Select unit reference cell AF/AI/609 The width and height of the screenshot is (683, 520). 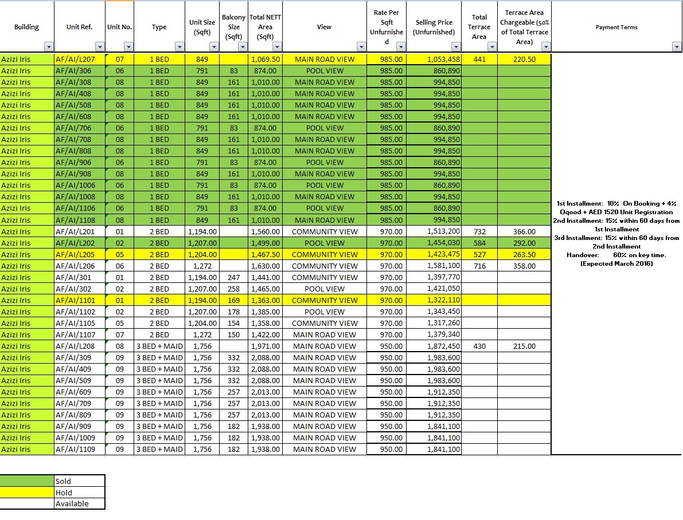pos(80,392)
